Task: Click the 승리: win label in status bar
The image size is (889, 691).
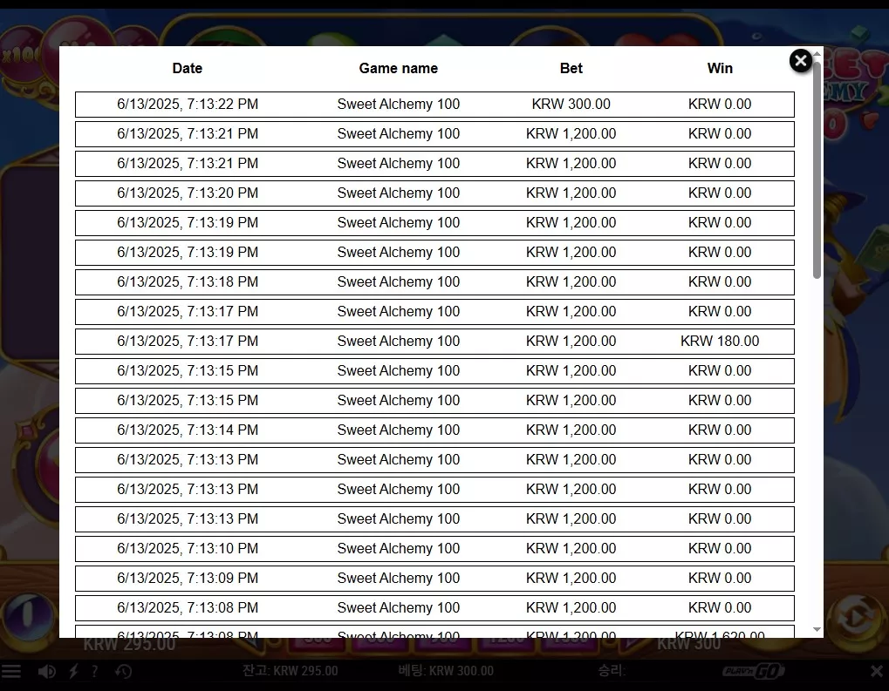Action: pyautogui.click(x=612, y=671)
